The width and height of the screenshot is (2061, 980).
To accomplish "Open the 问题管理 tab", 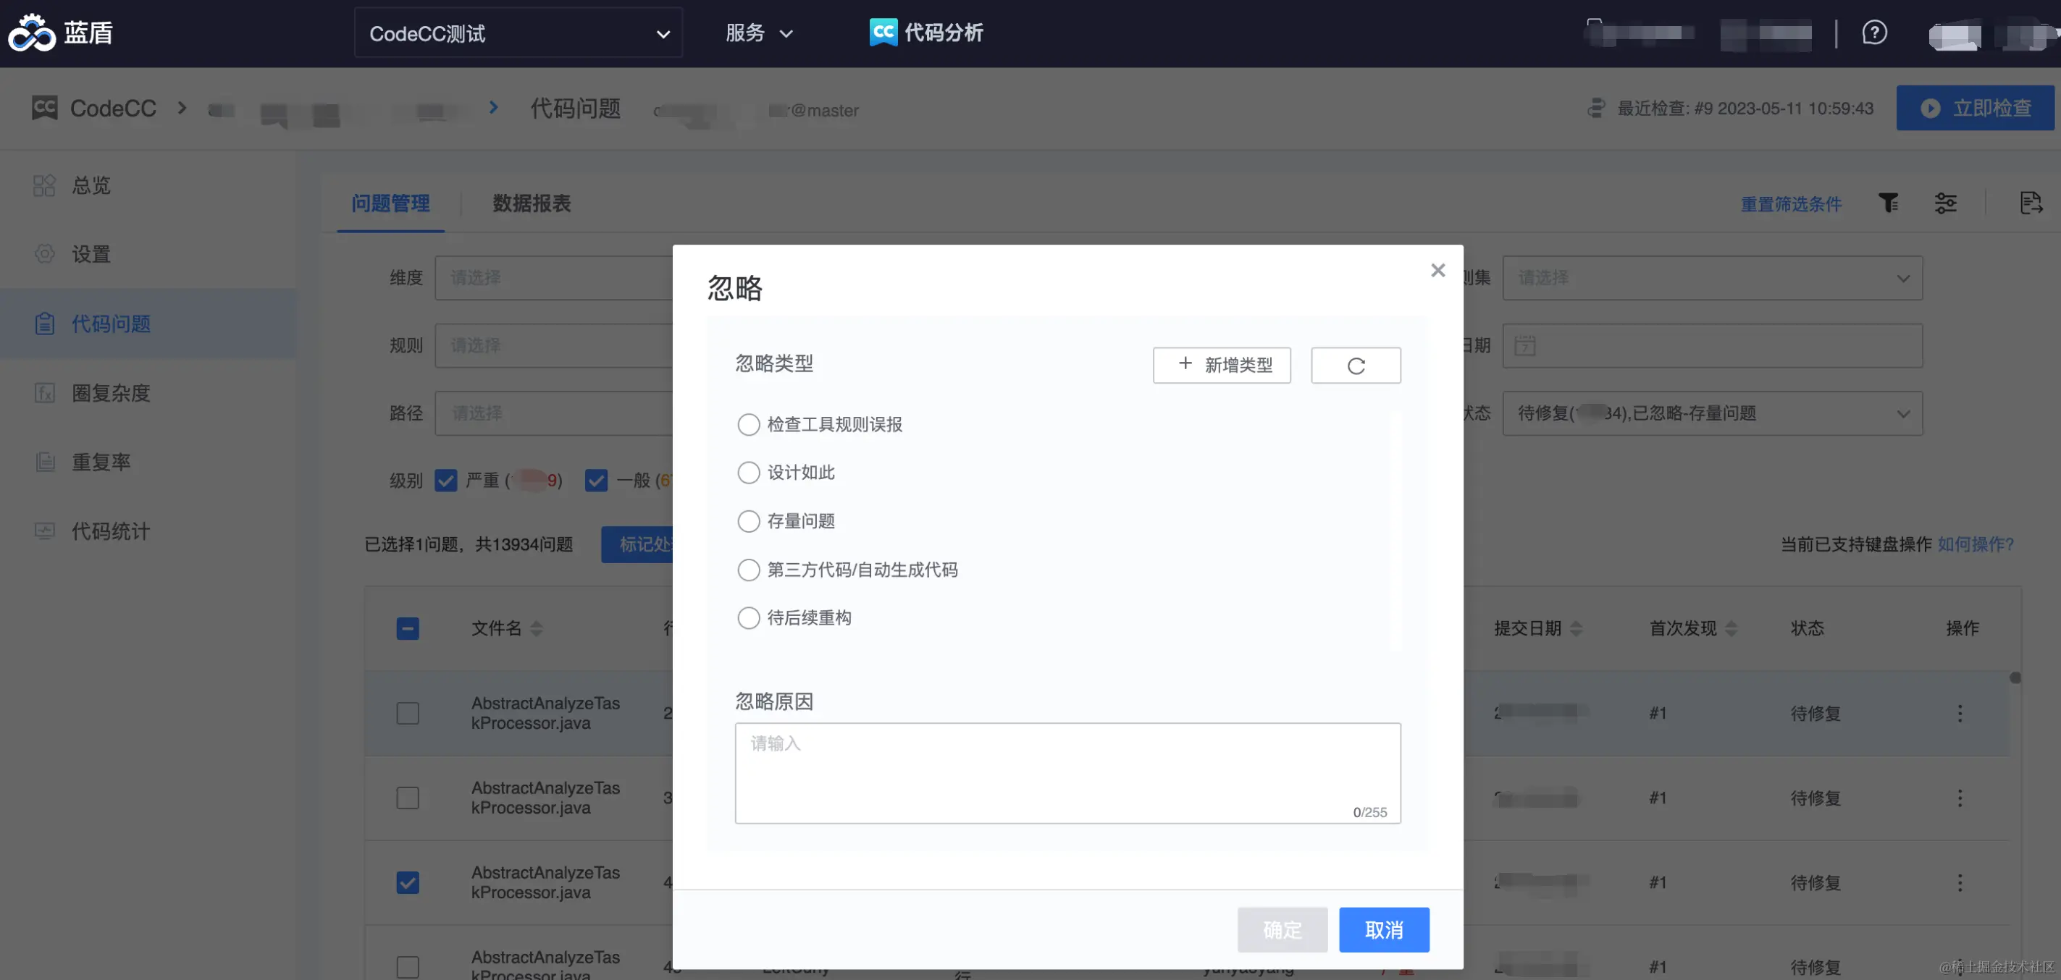I will coord(390,203).
